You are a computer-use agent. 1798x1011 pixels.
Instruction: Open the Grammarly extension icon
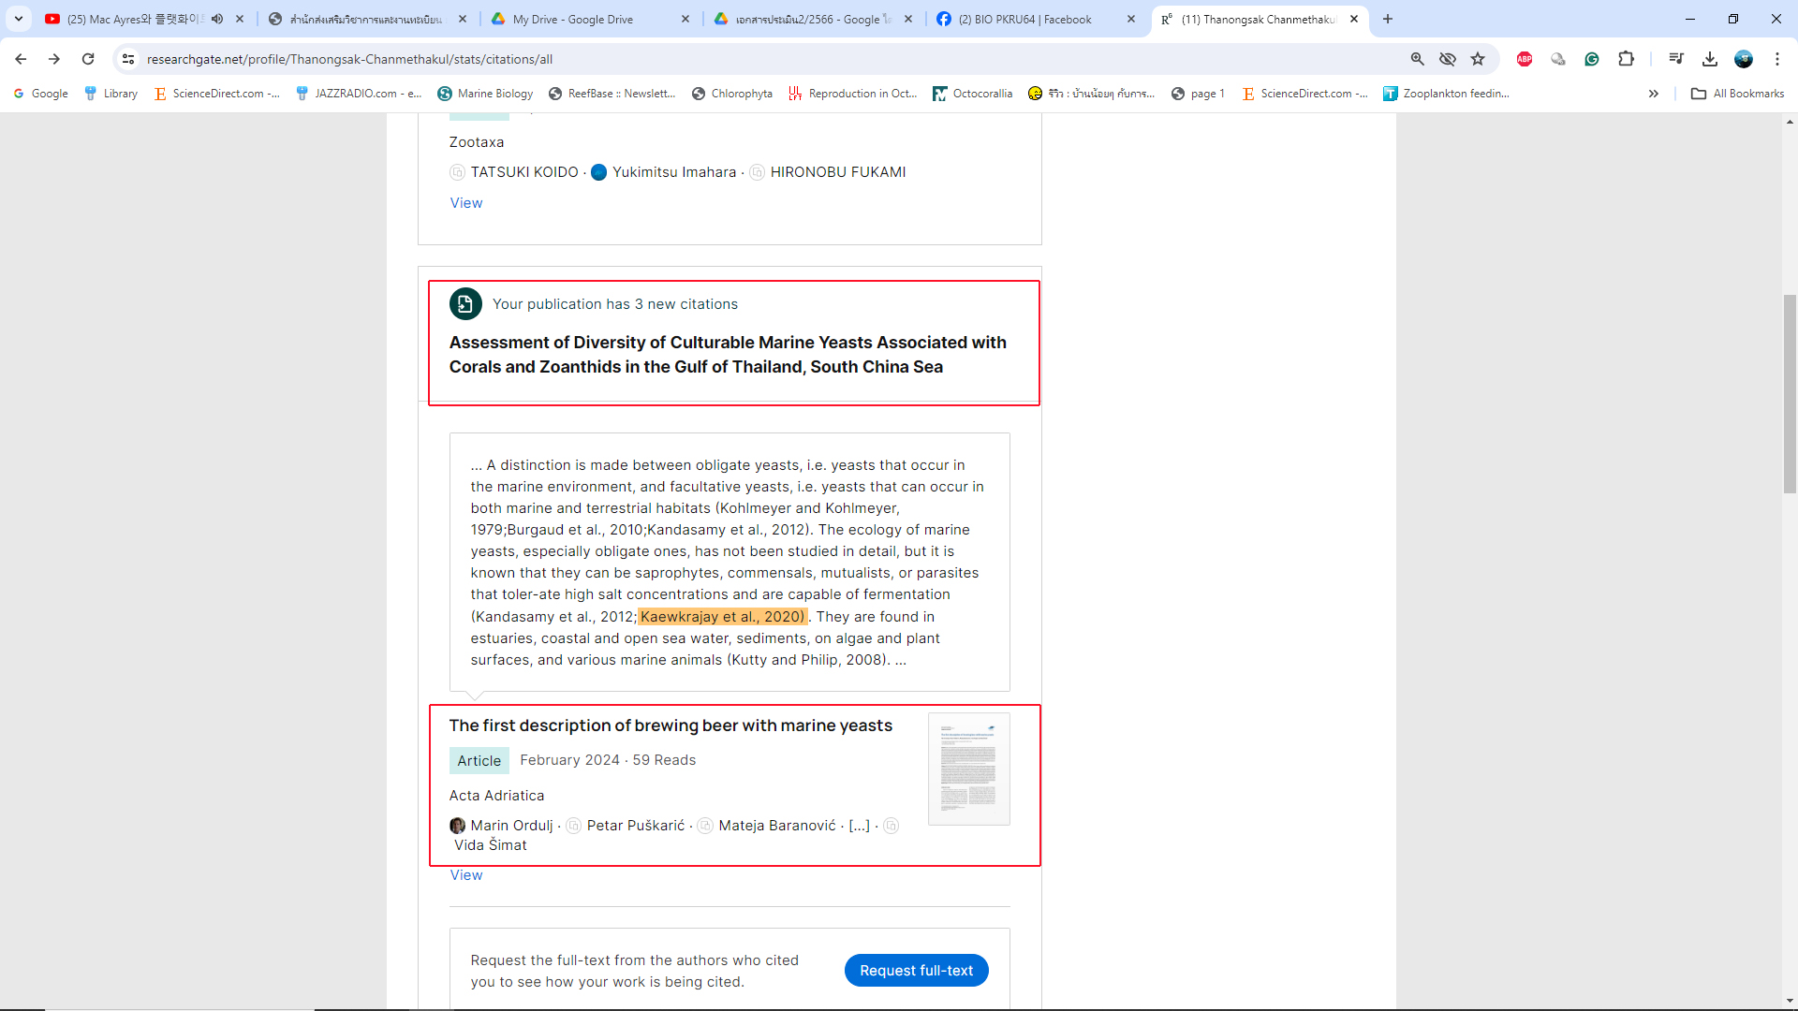pos(1591,59)
